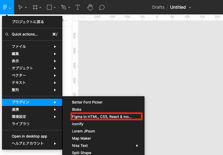This screenshot has width=223, height=155.
Task: Go to Drafts in breadcrumb
Action: [x=158, y=7]
